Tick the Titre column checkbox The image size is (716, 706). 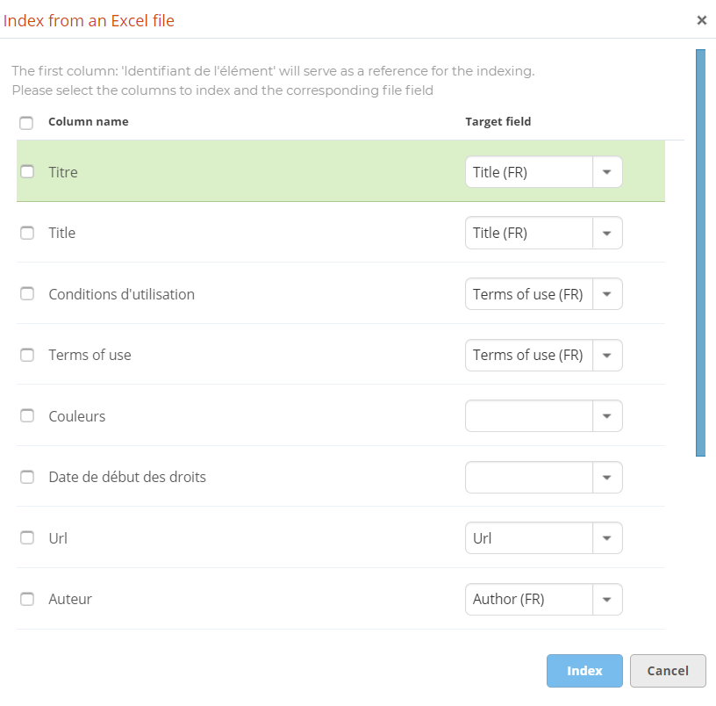pos(27,171)
